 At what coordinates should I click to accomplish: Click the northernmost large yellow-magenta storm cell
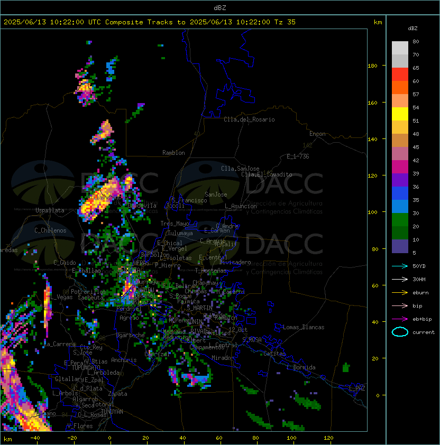tap(85, 89)
